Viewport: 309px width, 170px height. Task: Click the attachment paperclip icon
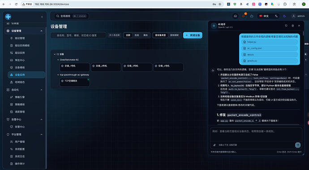(215, 145)
